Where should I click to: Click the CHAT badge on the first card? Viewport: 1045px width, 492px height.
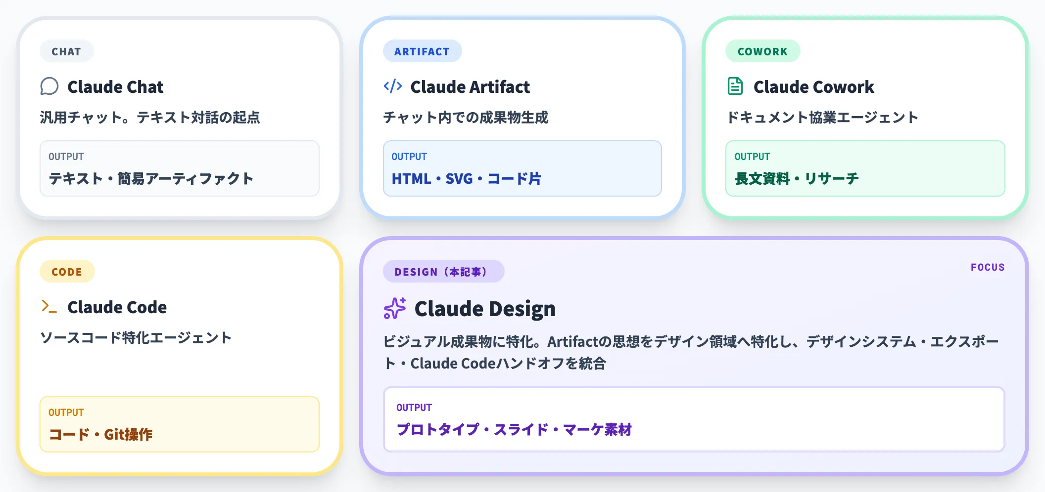pyautogui.click(x=66, y=51)
